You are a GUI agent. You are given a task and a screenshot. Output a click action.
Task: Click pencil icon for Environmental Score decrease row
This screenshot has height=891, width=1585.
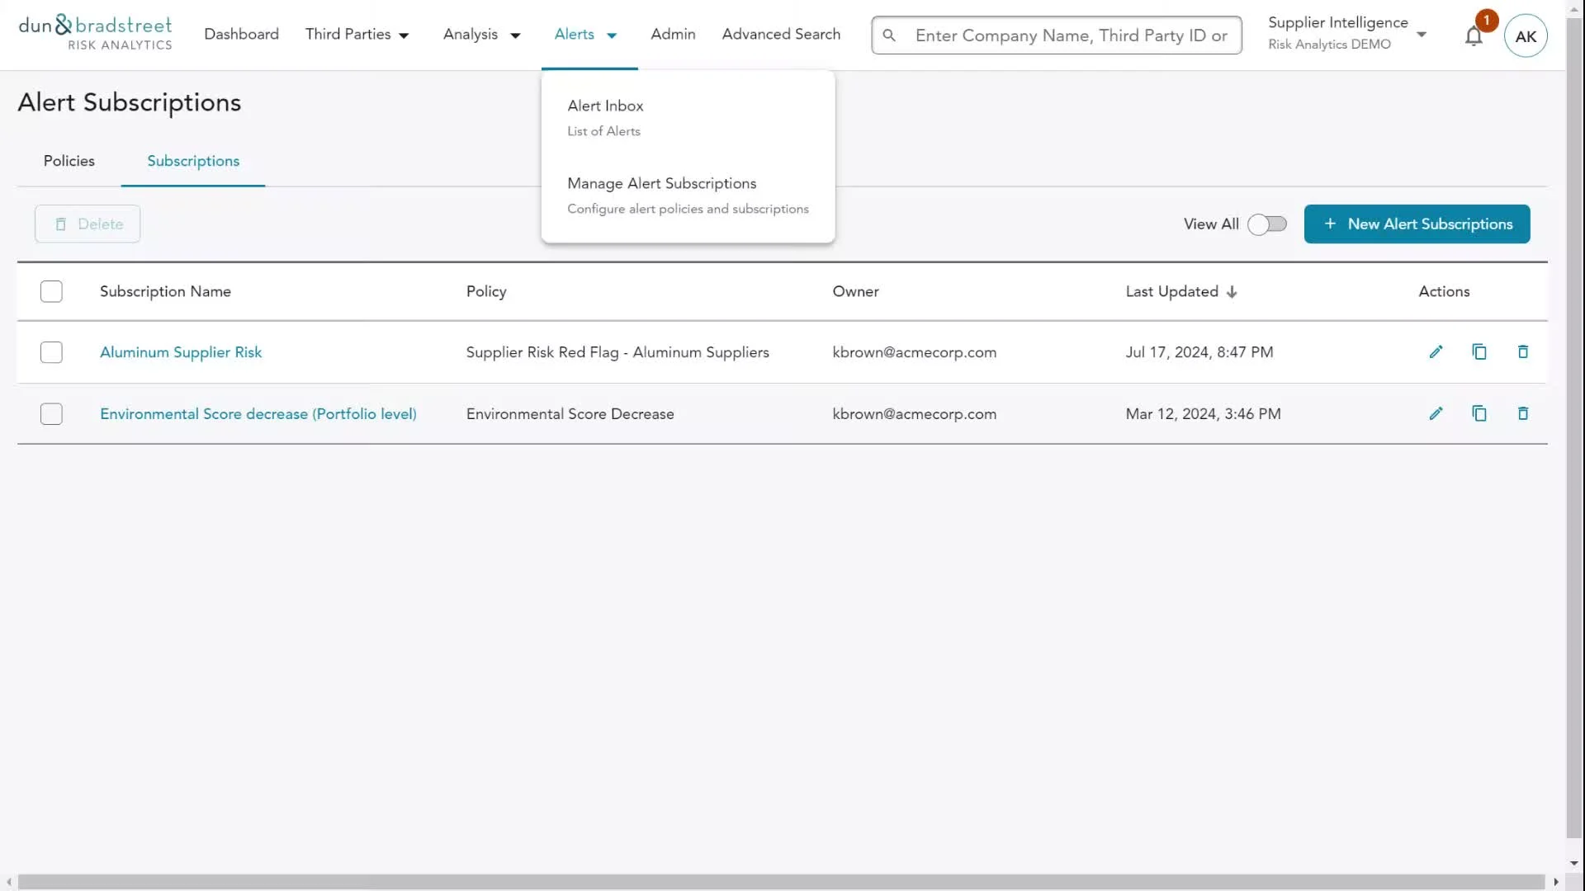[1436, 413]
